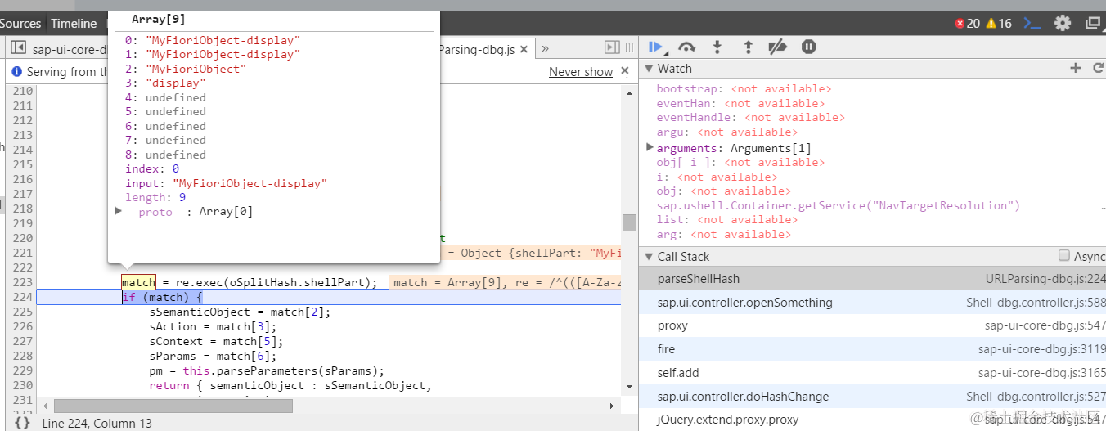Select the proxy stack frame
Viewport: 1106px width, 431px height.
point(872,325)
